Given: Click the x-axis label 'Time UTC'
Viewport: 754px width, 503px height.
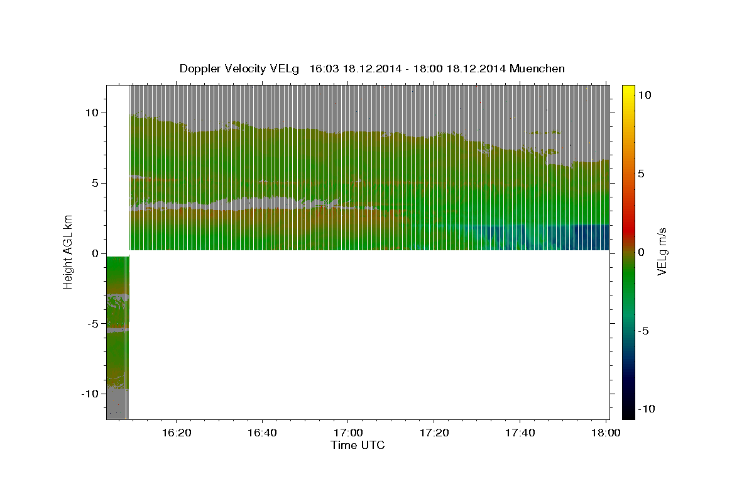Looking at the screenshot, I should [x=358, y=445].
